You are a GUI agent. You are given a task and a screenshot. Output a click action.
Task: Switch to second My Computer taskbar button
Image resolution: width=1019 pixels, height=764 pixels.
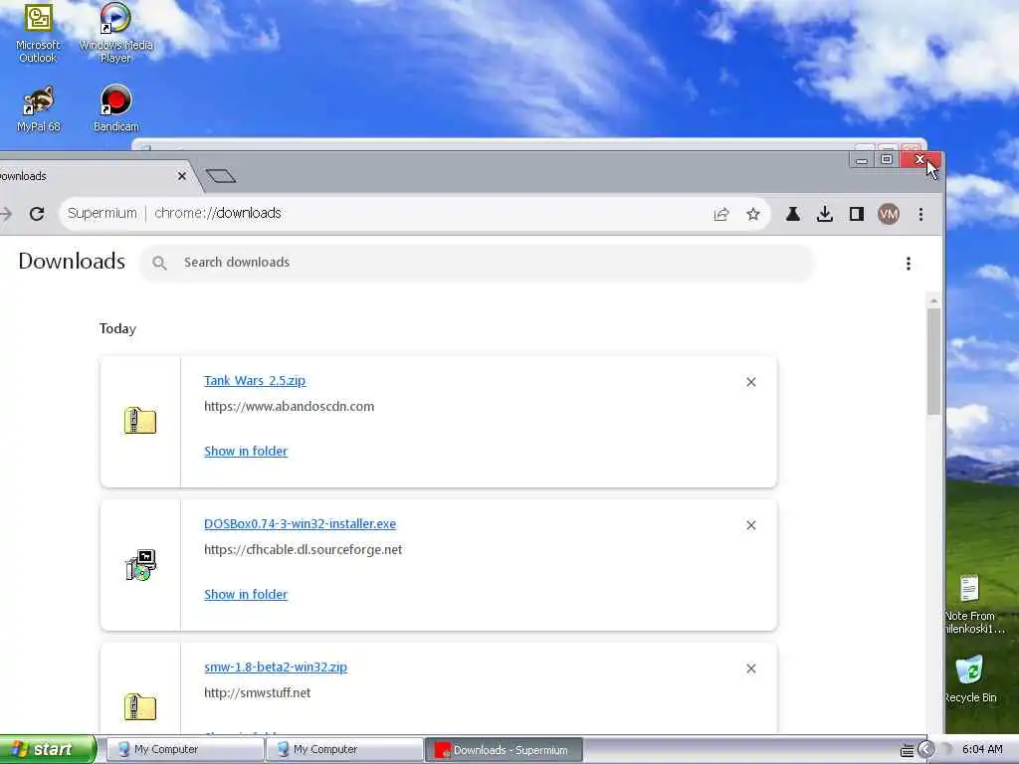344,750
